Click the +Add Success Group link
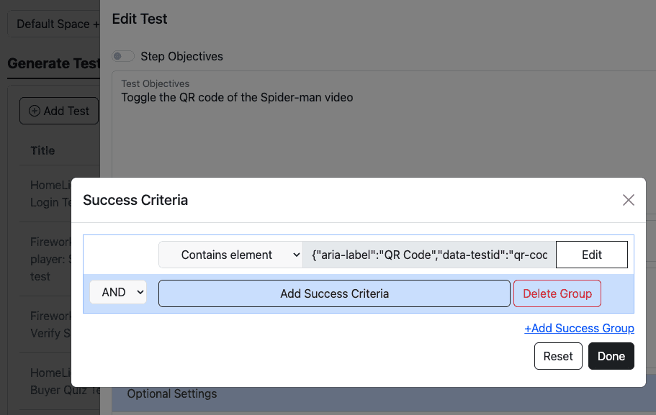The image size is (656, 415). click(x=579, y=328)
